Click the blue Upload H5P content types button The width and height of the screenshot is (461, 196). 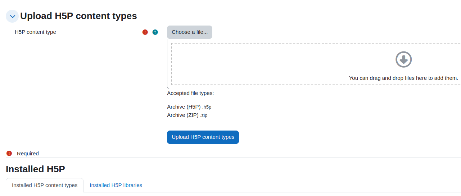[x=203, y=137]
